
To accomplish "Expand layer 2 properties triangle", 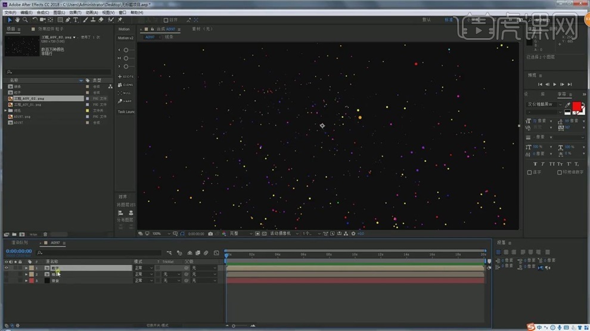I will (26, 274).
